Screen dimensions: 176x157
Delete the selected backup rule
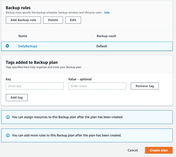coord(53,20)
